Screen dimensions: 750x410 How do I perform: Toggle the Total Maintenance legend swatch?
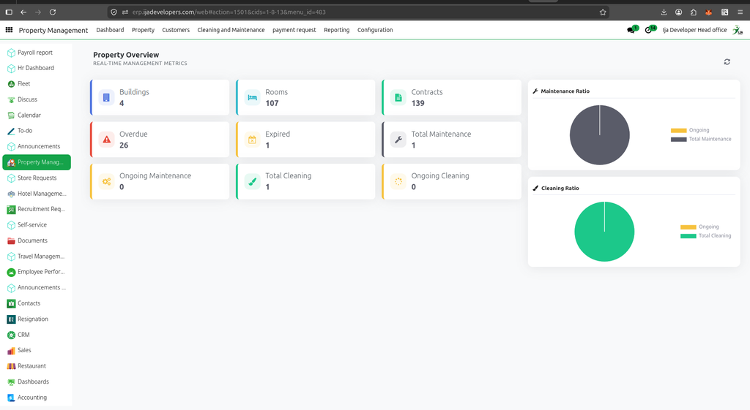[x=678, y=140]
